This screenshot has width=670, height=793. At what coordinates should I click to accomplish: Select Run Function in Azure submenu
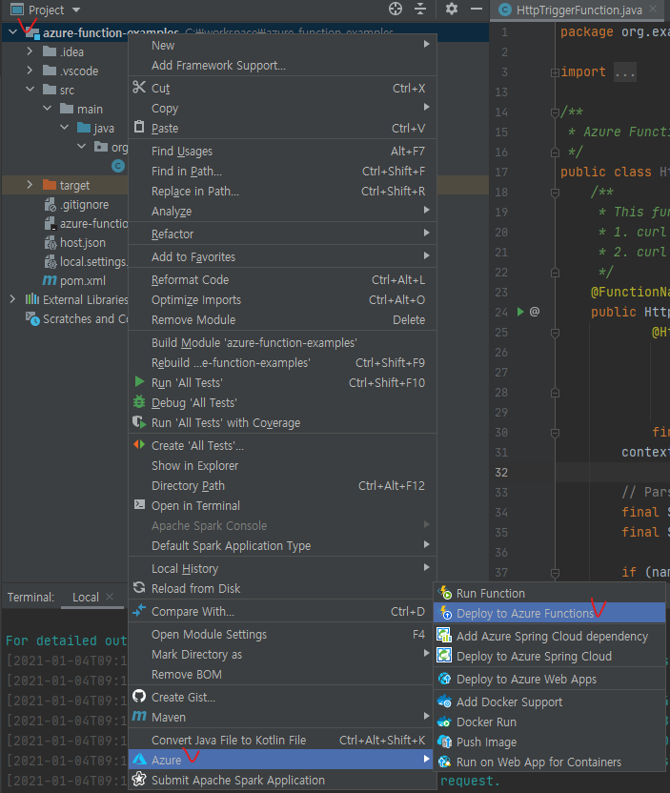pyautogui.click(x=490, y=593)
